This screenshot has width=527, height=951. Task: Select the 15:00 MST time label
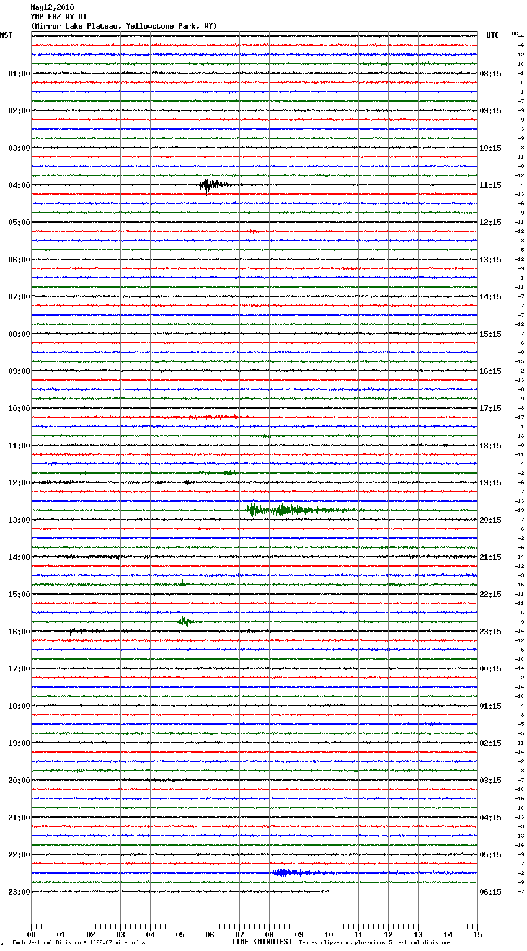point(19,595)
